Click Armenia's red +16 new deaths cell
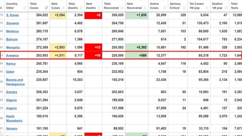Image resolution: width=242 pixels, height=136 pixels. (93, 55)
